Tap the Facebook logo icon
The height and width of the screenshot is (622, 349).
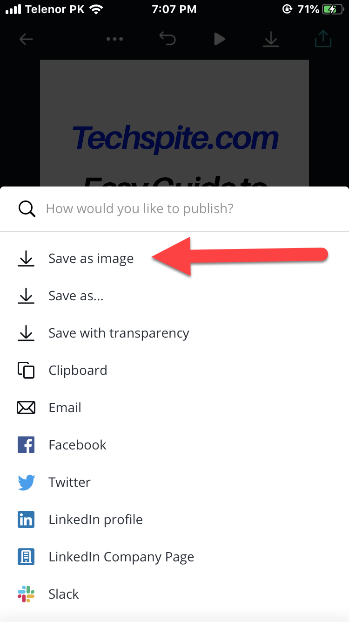tap(26, 445)
